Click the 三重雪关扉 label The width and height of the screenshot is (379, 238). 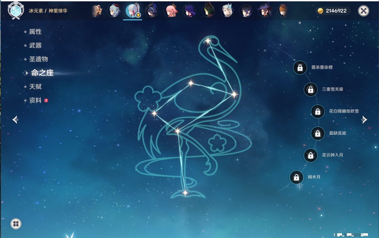[333, 89]
